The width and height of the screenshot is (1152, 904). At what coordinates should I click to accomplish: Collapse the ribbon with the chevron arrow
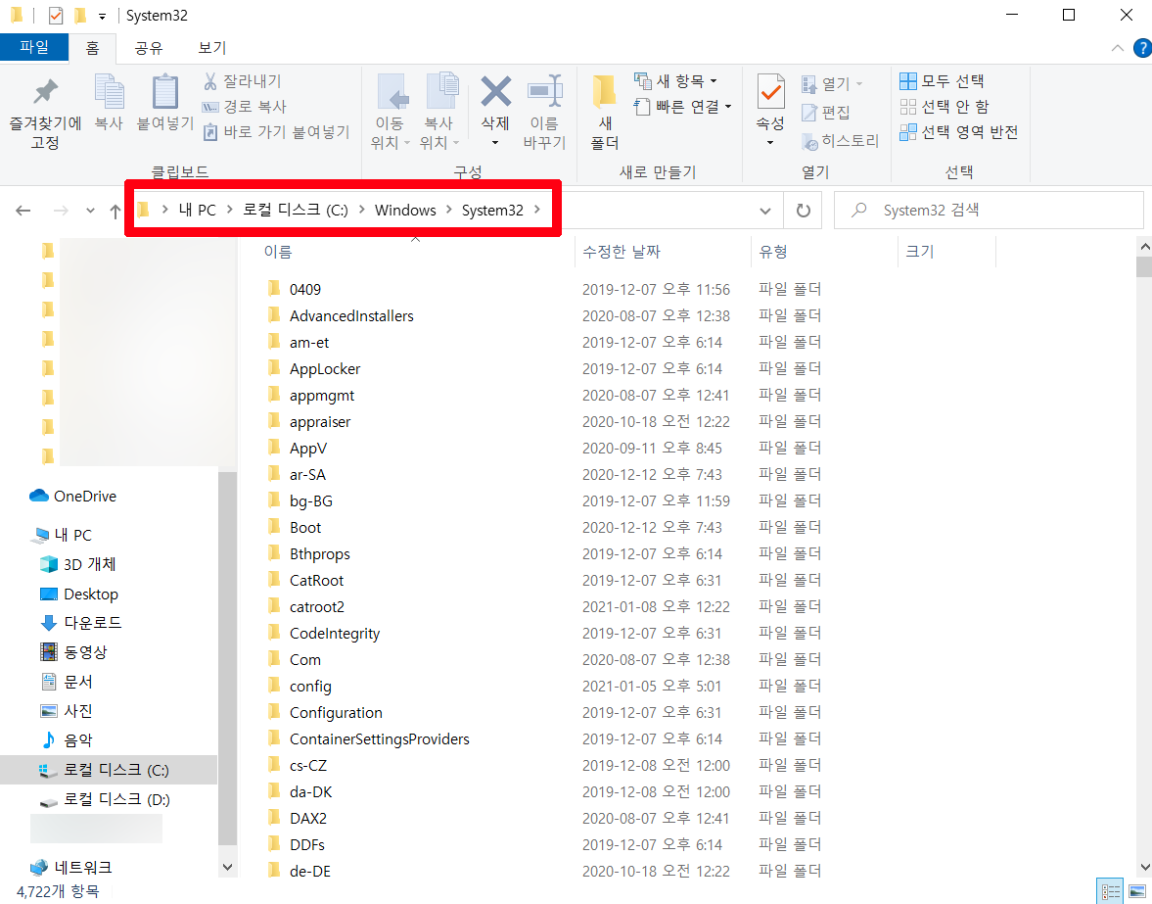(x=1118, y=49)
